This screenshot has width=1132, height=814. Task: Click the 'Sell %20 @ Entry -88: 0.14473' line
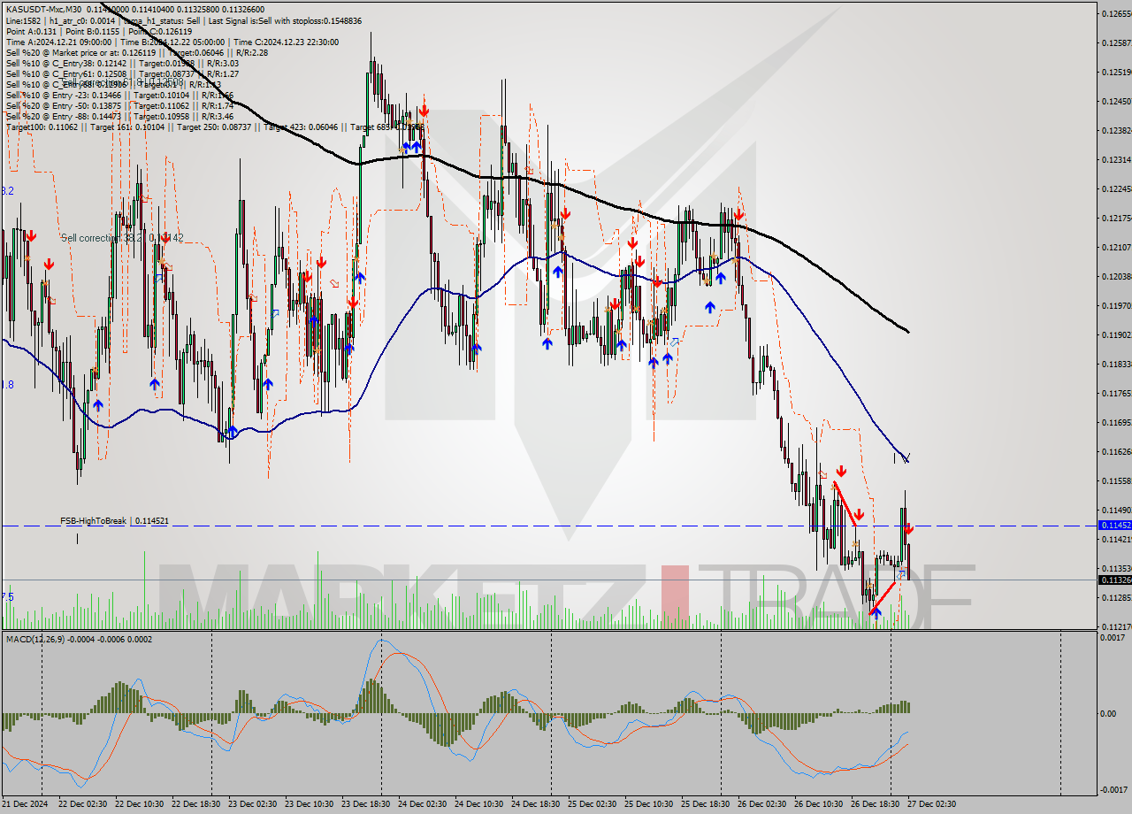pos(120,116)
